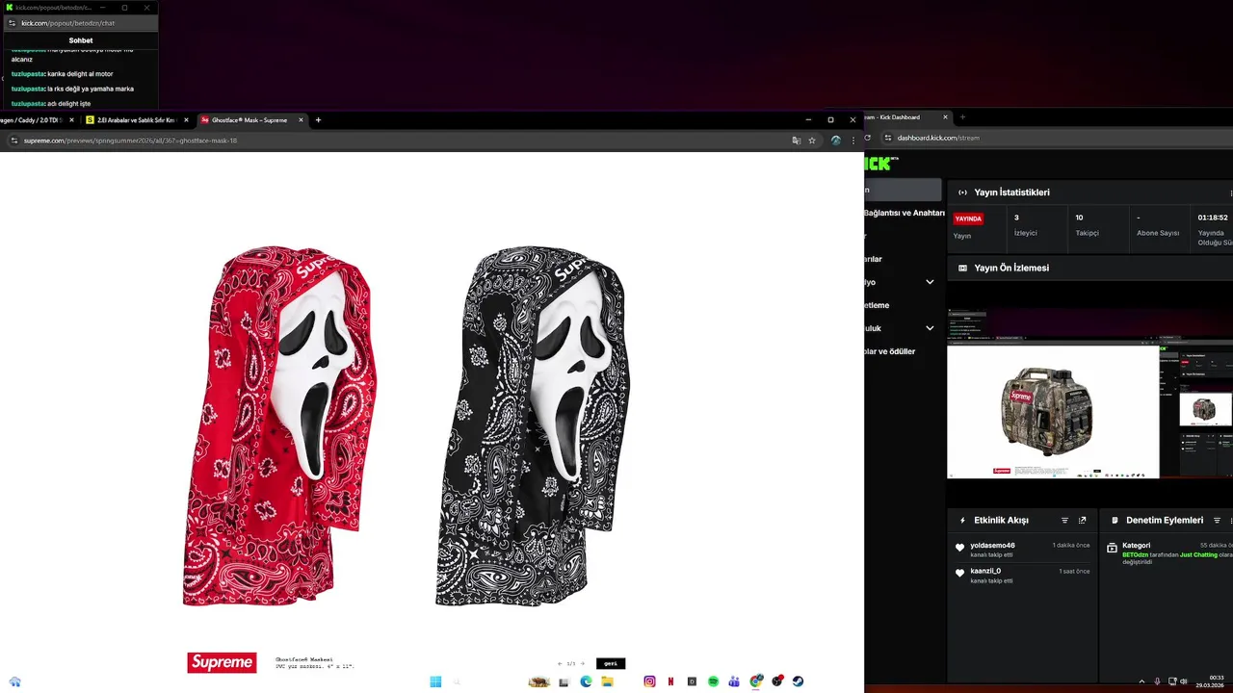1233x693 pixels.
Task: Open Steam from the taskbar
Action: 798,681
